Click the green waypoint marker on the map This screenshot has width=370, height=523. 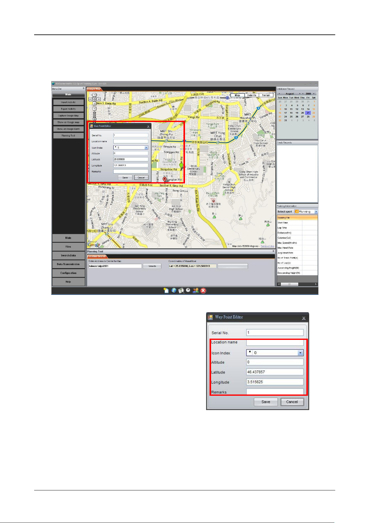pos(181,166)
